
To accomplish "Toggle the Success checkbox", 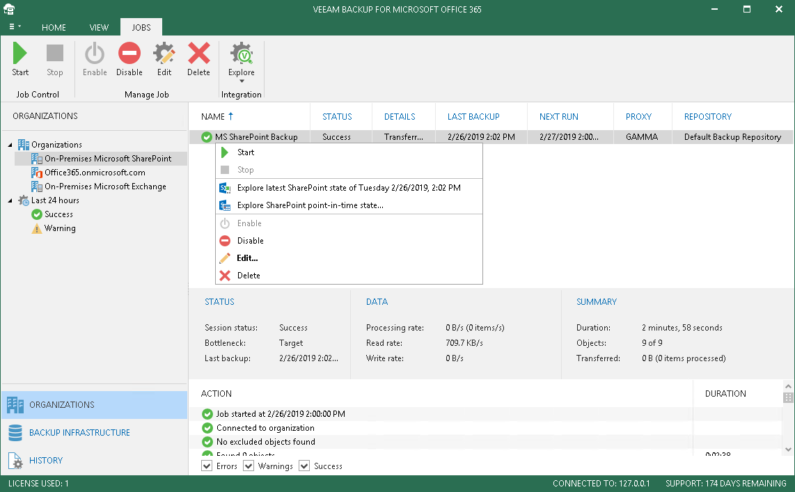I will 304,466.
